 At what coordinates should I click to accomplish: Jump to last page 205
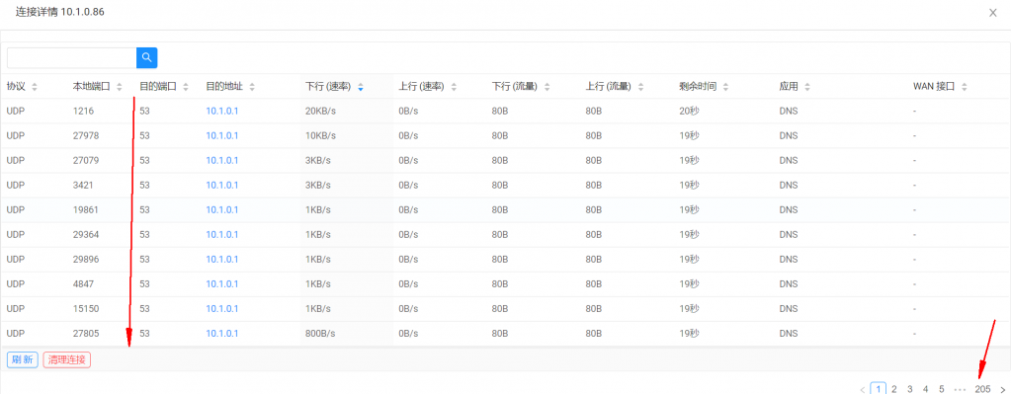pos(982,389)
